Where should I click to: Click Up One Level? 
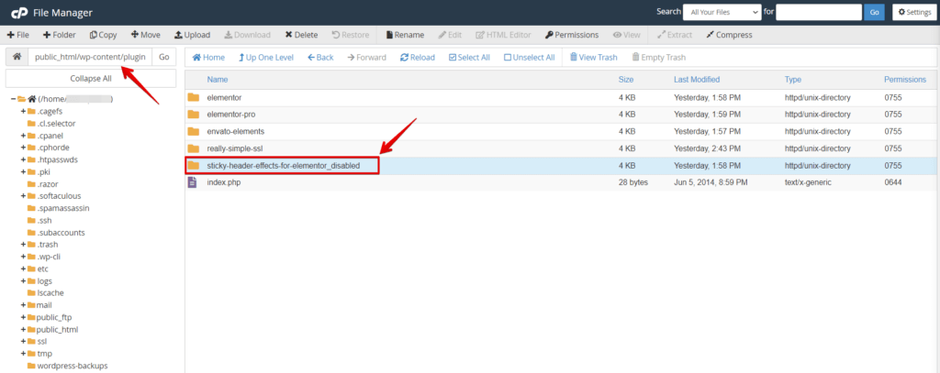coord(266,58)
